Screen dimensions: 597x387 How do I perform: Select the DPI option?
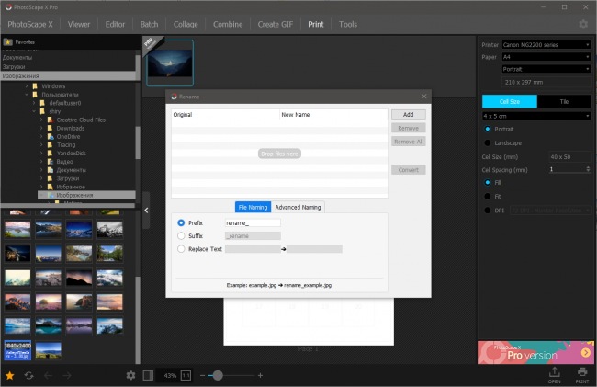(x=488, y=211)
